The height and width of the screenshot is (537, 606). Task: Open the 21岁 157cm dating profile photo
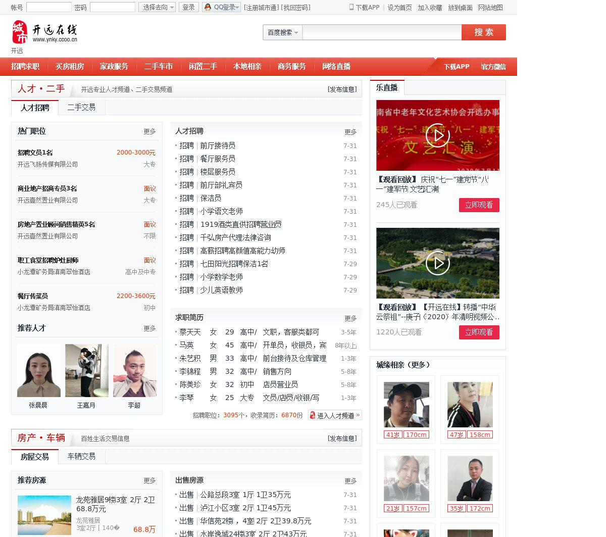pos(406,478)
